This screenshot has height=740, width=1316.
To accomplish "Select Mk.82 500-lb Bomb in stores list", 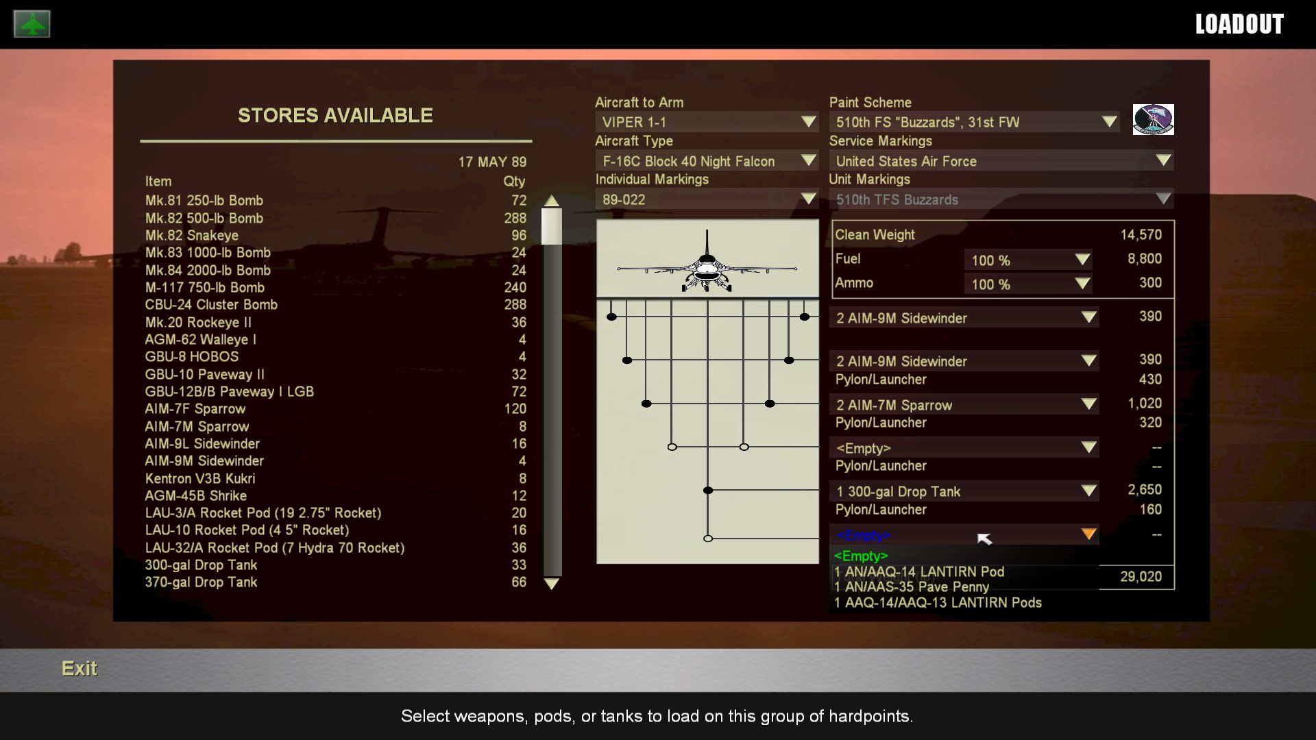I will (x=336, y=218).
